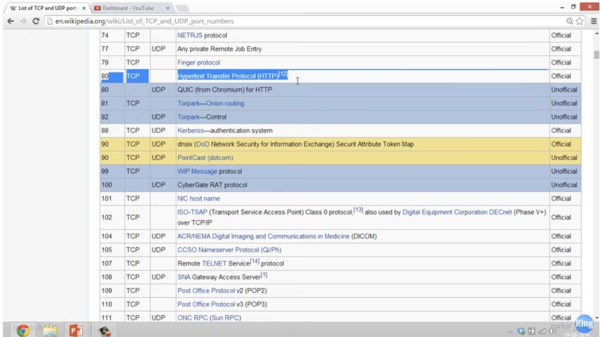Open PowerPoint from the taskbar

[x=76, y=330]
